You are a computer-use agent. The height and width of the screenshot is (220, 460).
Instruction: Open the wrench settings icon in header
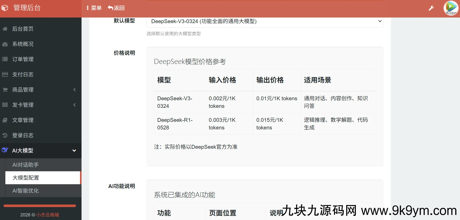point(431,8)
